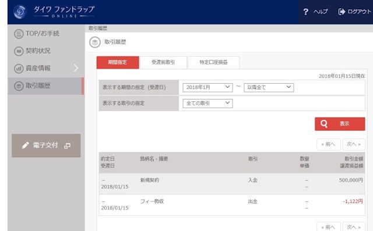Click the Daiwa Fund Wrap Online logo
This screenshot has height=231, width=373.
[54, 12]
